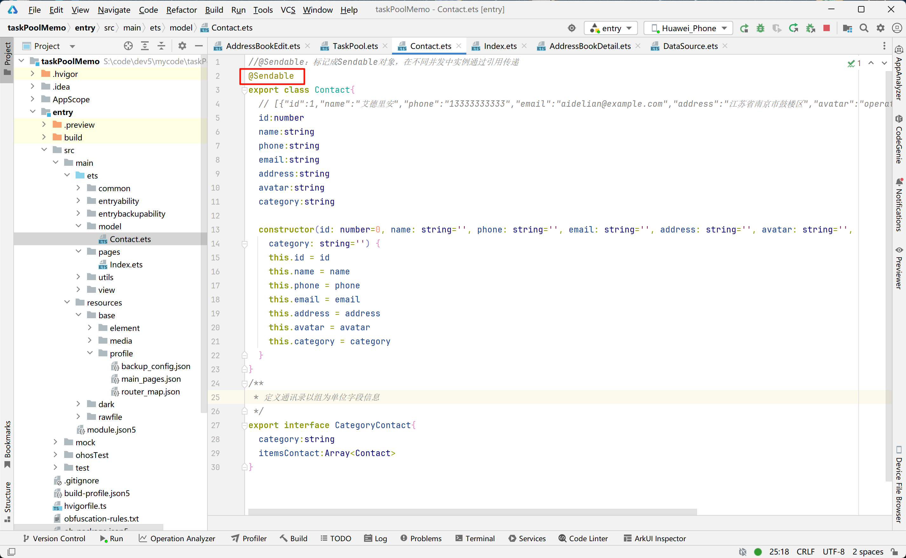Open the Project Structure folder icon
Screen dimensions: 906x558
click(x=847, y=28)
